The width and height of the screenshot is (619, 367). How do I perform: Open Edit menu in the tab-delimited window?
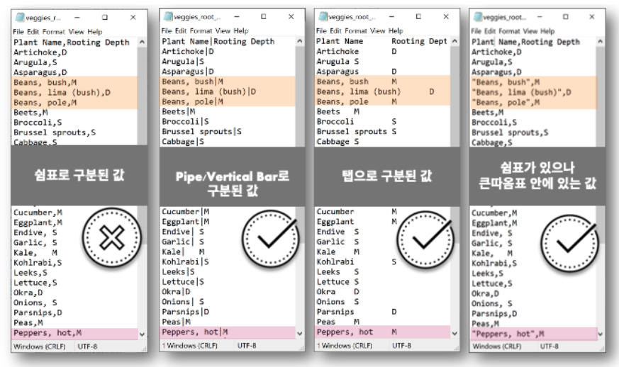(x=335, y=30)
